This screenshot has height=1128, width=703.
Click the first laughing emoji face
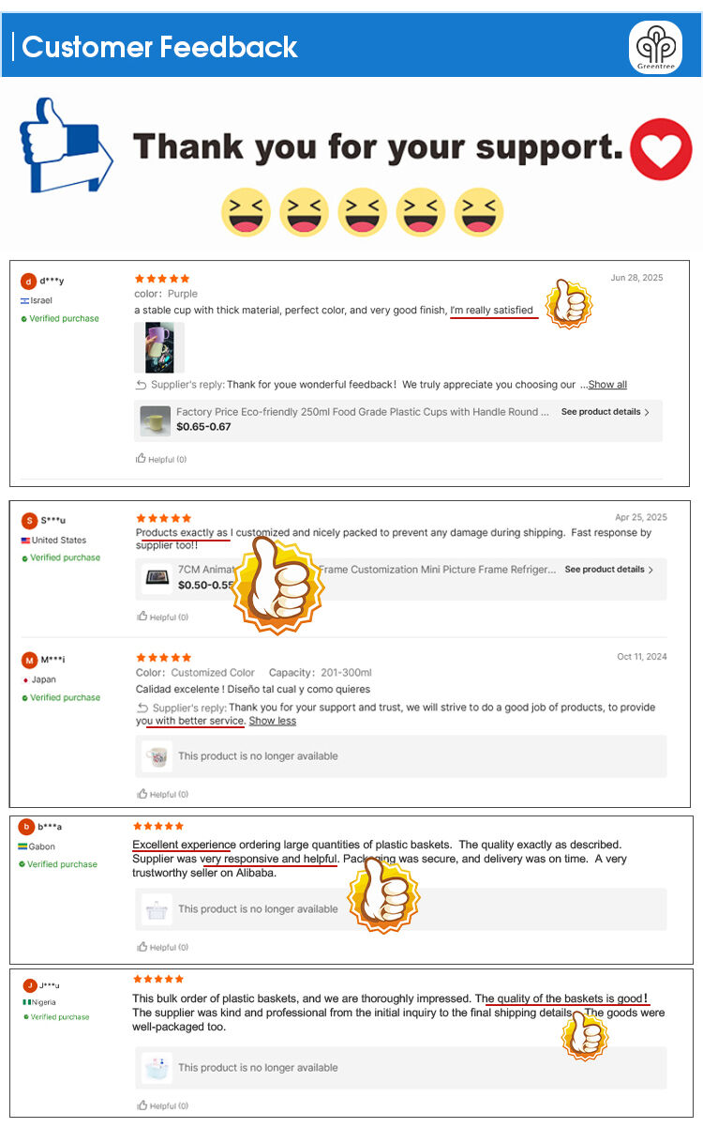coord(247,212)
